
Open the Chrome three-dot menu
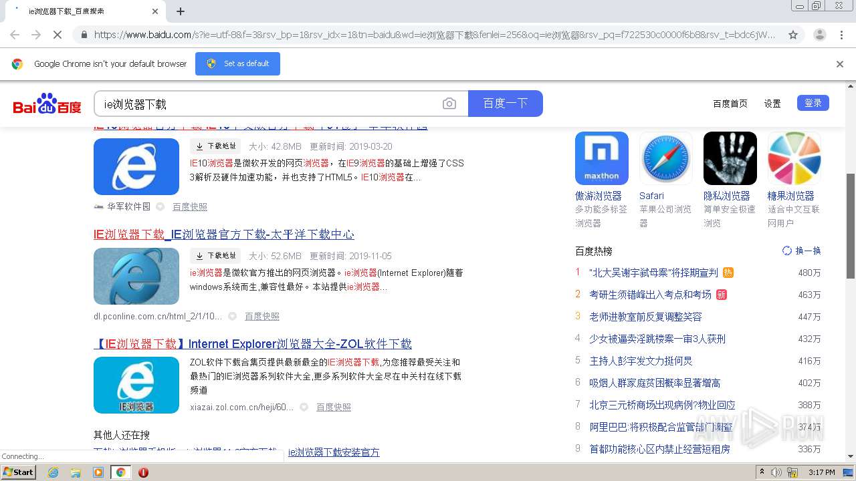coord(841,35)
